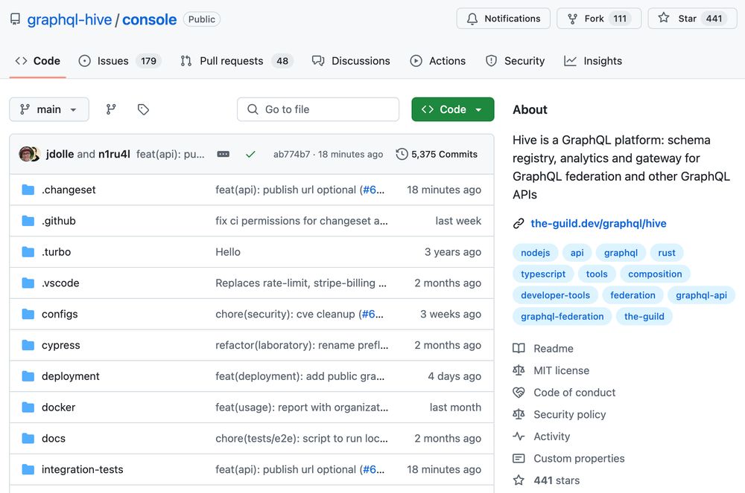Open the .turbo folder icon
This screenshot has height=493, width=745.
(x=28, y=252)
